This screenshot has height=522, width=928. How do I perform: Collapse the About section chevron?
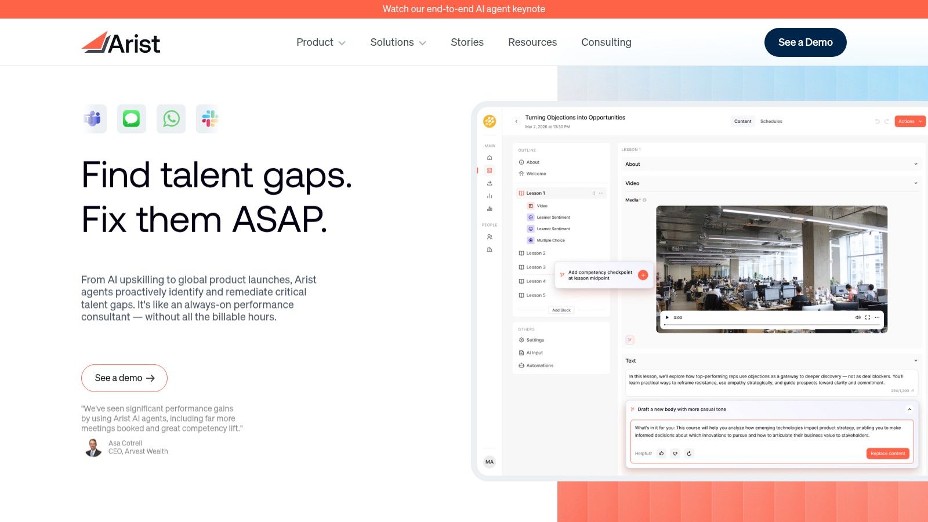pyautogui.click(x=916, y=164)
